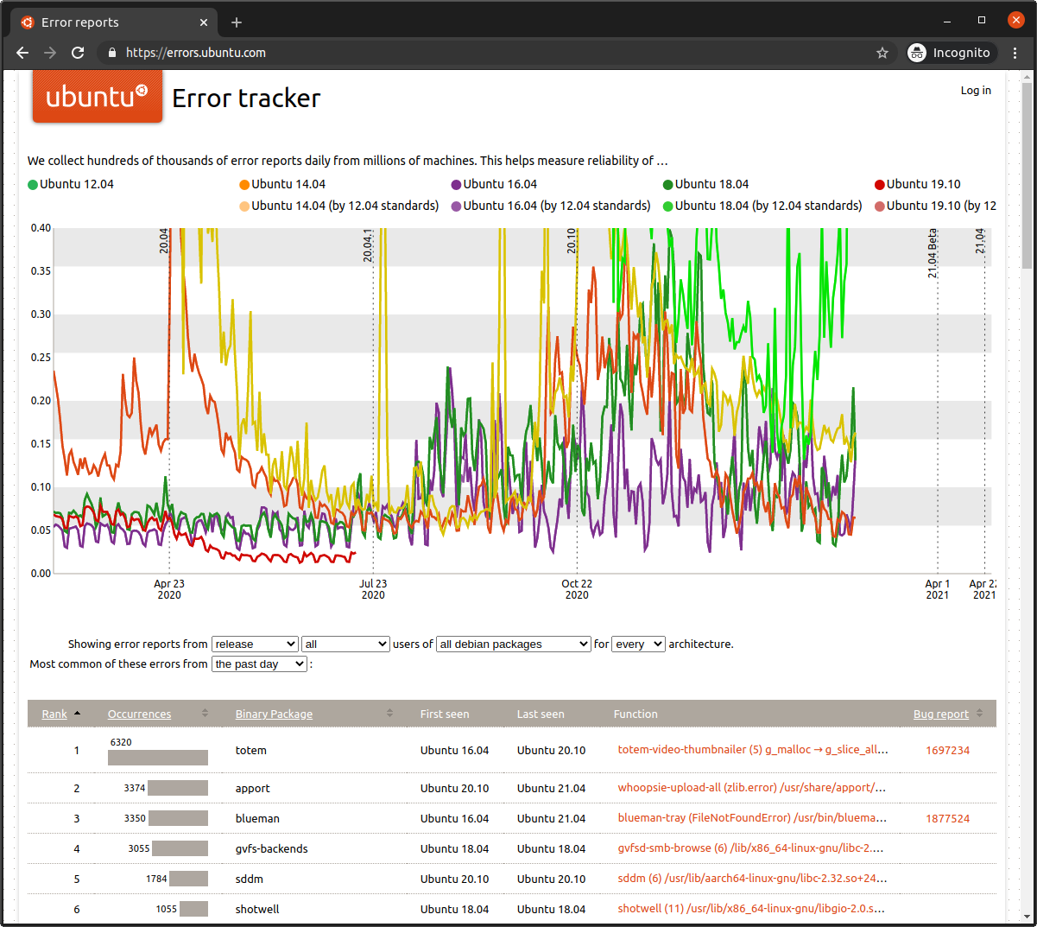Click the Ubuntu logo
The width and height of the screenshot is (1037, 927).
pyautogui.click(x=98, y=97)
